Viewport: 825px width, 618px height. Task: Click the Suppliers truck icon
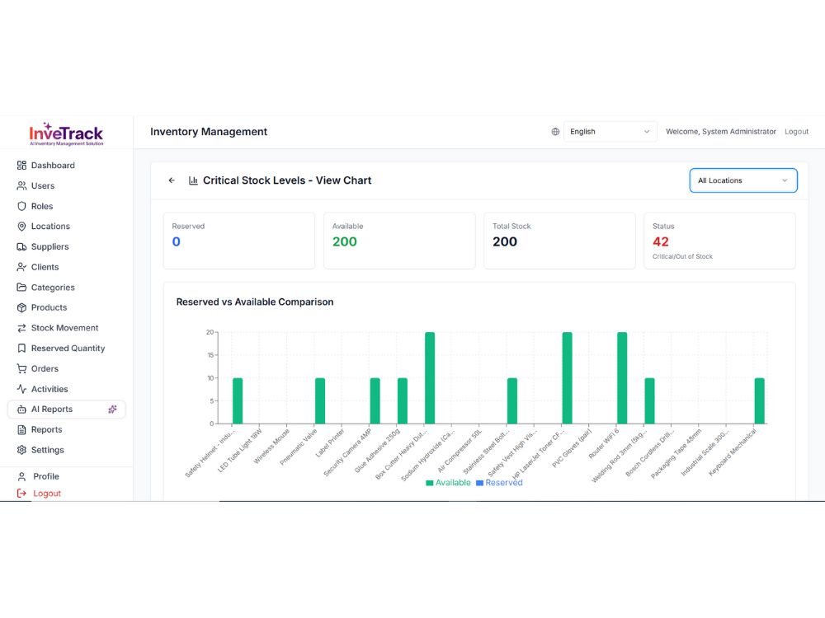21,247
